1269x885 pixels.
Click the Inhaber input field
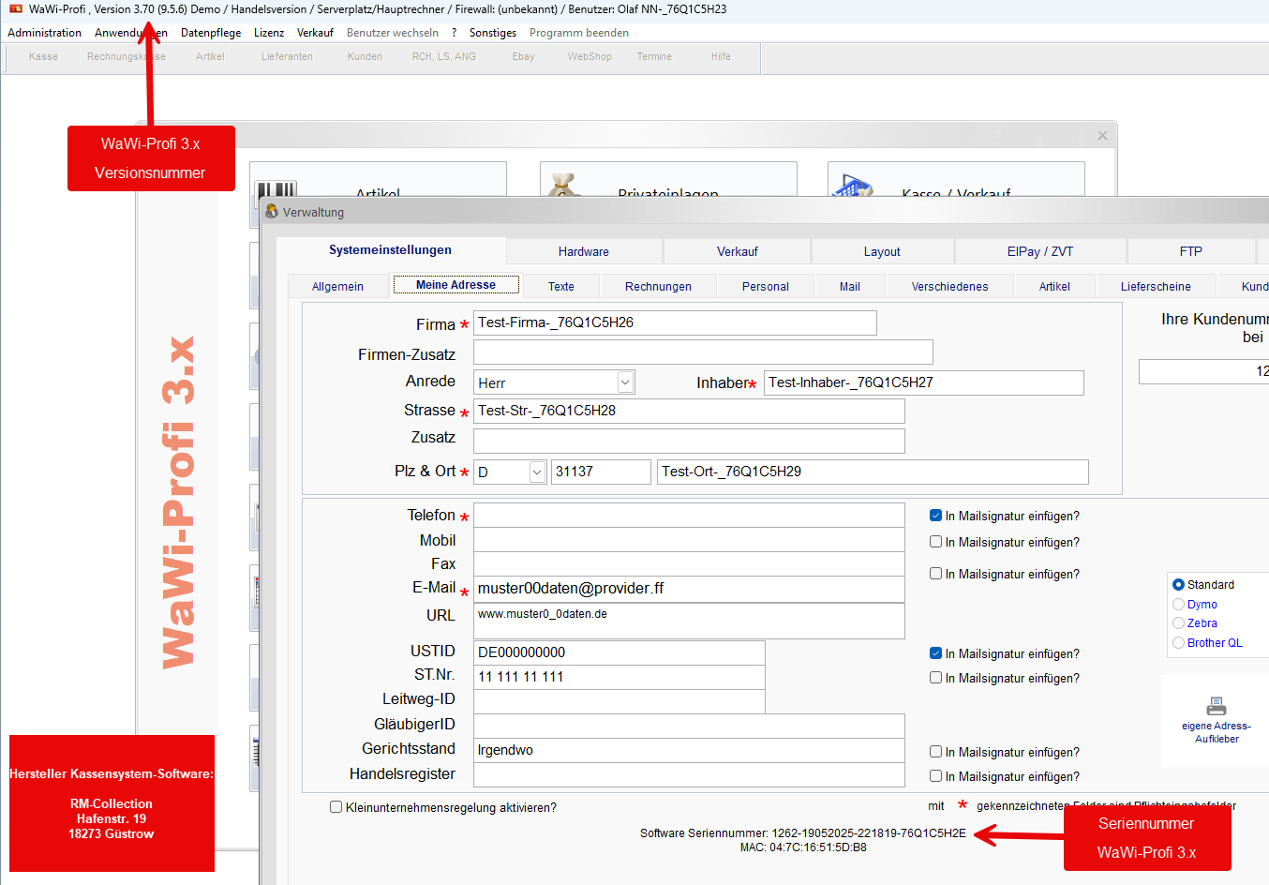[923, 382]
